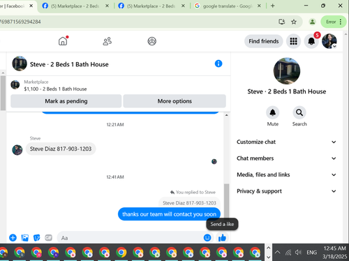Open more actions plus icon in composer
Image resolution: width=349 pixels, height=261 pixels.
13,238
